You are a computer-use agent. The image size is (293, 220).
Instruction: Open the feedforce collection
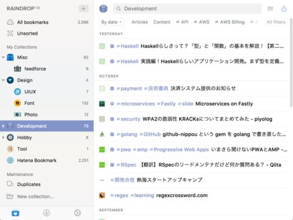coord(47,68)
